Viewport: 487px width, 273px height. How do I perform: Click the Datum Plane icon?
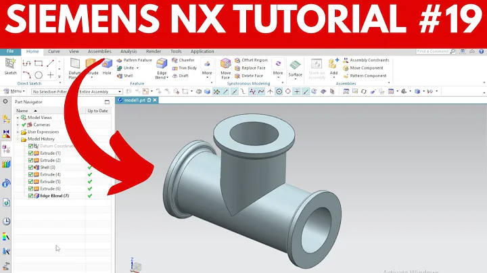[x=75, y=64]
